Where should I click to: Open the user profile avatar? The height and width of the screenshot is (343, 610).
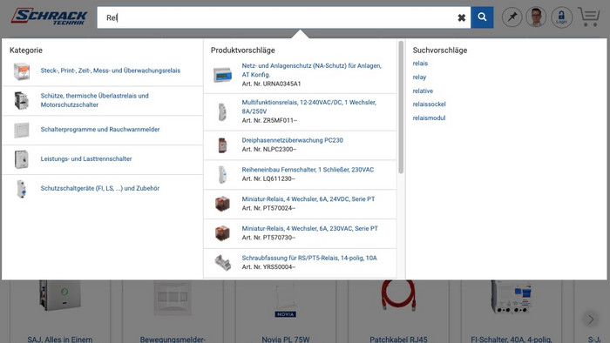537,17
